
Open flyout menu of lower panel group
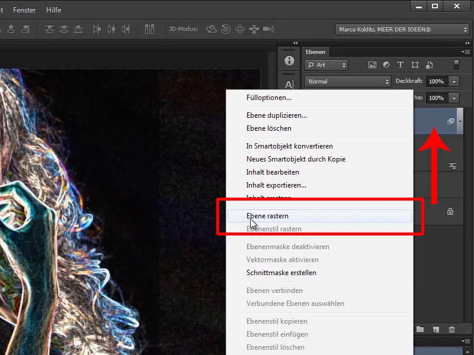[x=466, y=341]
